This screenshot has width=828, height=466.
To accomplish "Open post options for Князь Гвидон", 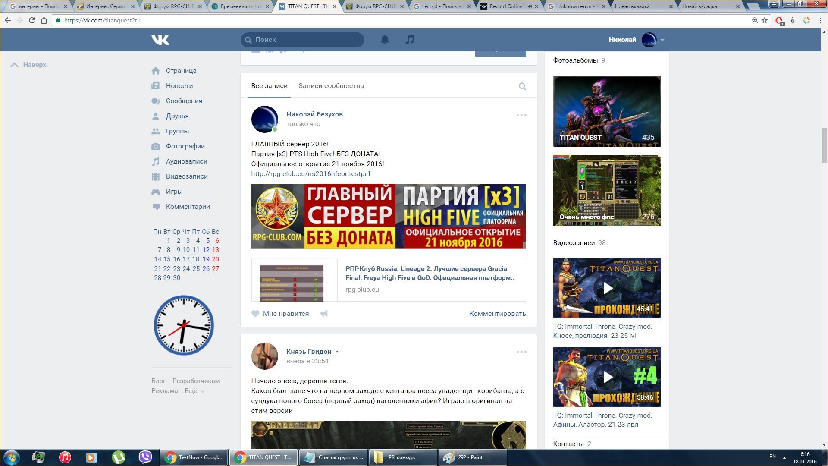I will [521, 352].
